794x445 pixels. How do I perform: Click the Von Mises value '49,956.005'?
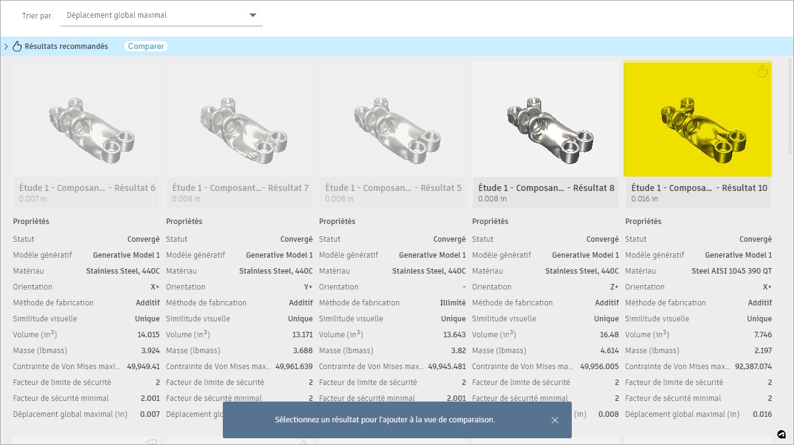[600, 366]
